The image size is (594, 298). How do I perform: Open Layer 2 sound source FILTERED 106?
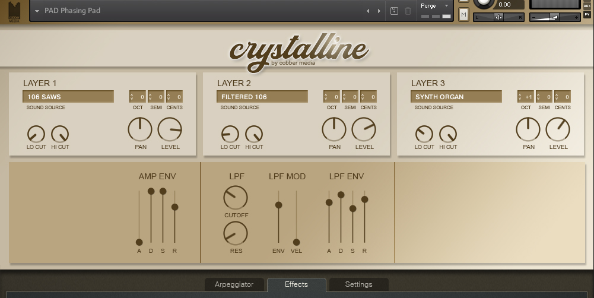pyautogui.click(x=262, y=97)
